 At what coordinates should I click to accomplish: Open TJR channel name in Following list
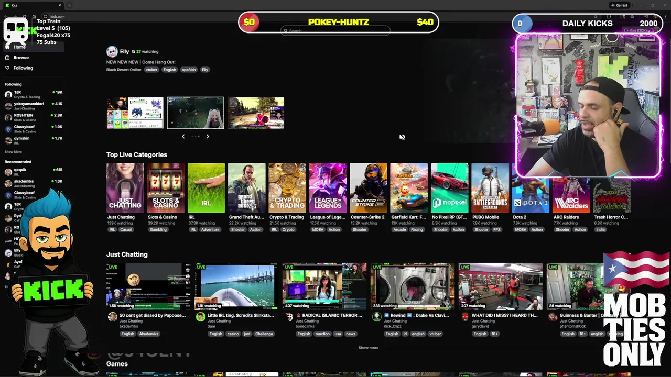18,92
